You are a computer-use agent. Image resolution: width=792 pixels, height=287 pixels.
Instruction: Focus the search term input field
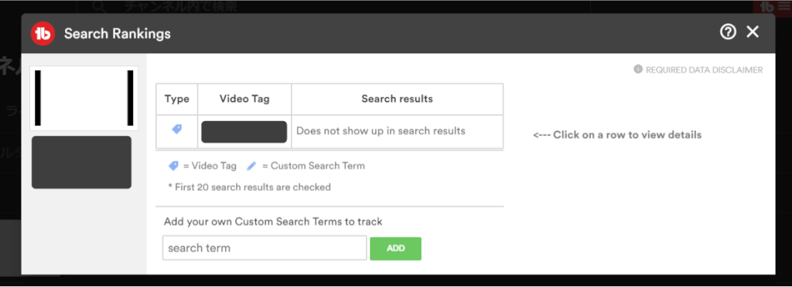pyautogui.click(x=265, y=248)
